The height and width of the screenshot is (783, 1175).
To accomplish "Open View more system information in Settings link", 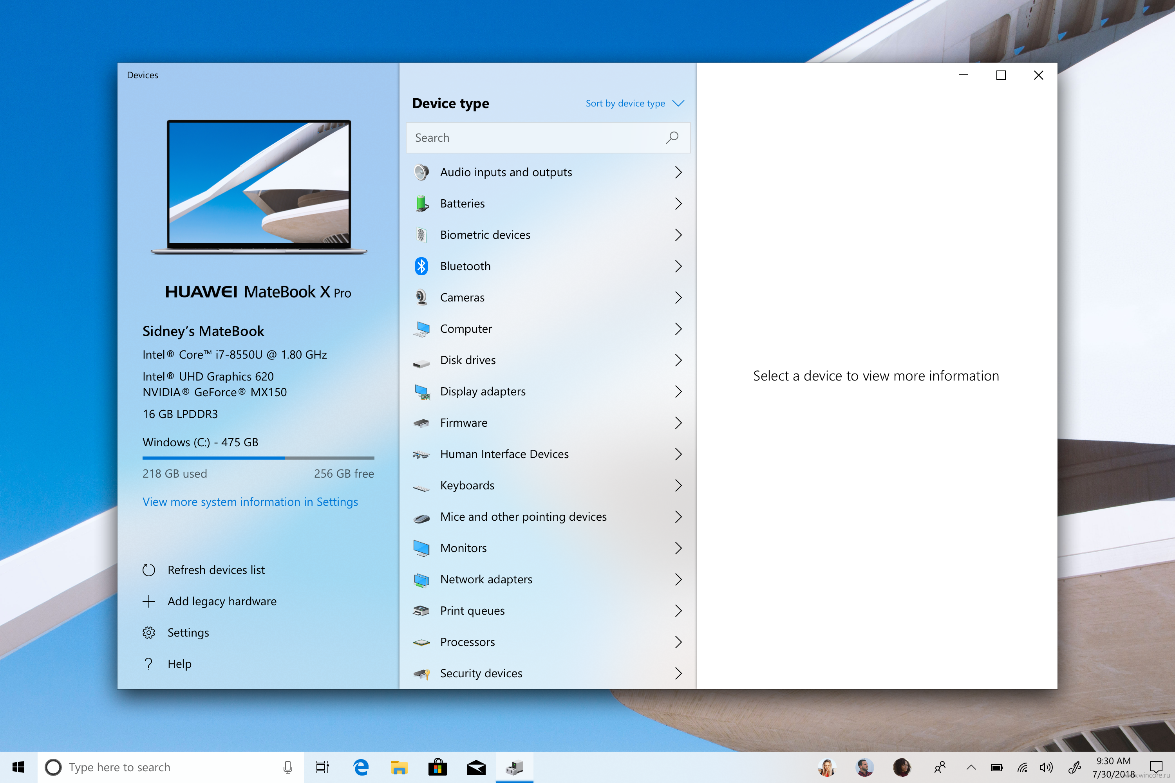I will click(250, 502).
